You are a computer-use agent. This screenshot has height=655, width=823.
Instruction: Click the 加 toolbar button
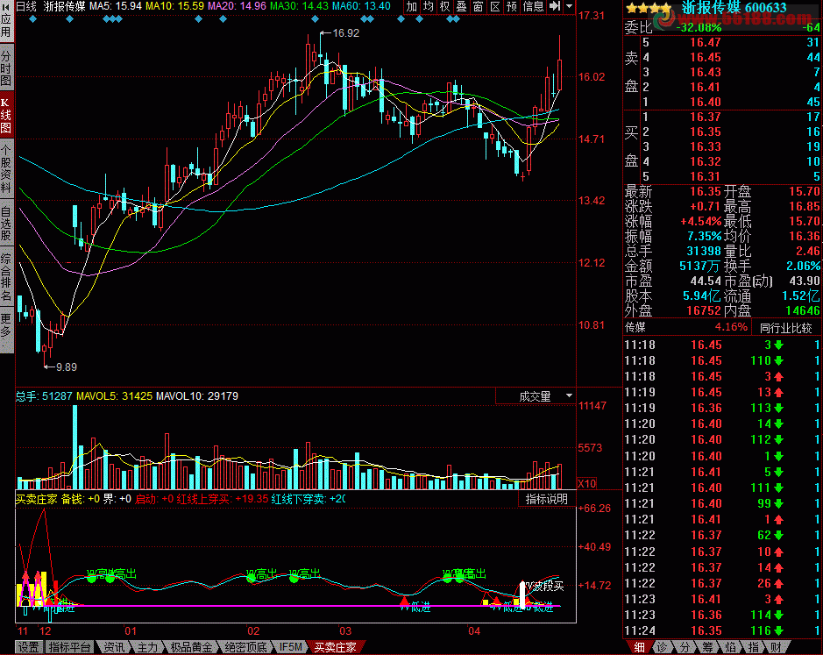412,6
